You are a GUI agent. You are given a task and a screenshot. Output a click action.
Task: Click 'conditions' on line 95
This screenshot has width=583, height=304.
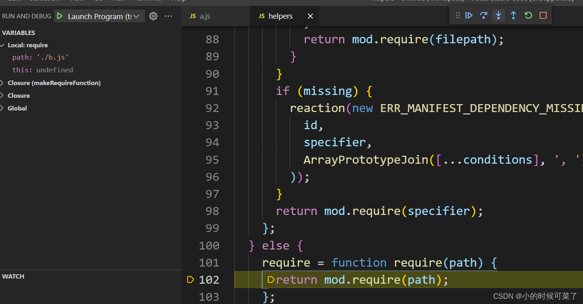498,160
